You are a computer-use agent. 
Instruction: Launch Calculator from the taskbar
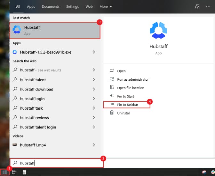pyautogui.click(x=25, y=172)
